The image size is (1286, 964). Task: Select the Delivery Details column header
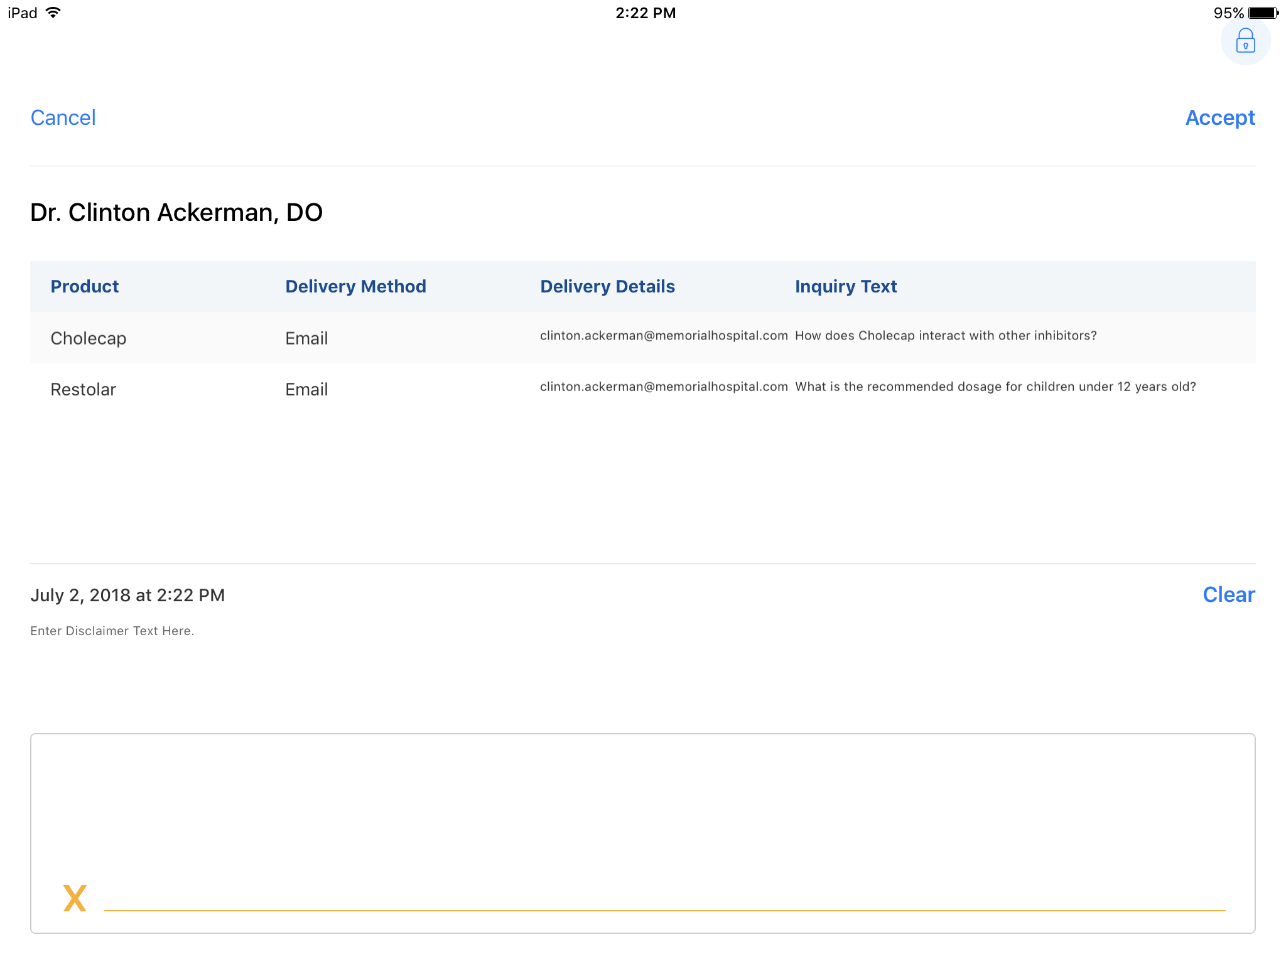[x=607, y=286]
